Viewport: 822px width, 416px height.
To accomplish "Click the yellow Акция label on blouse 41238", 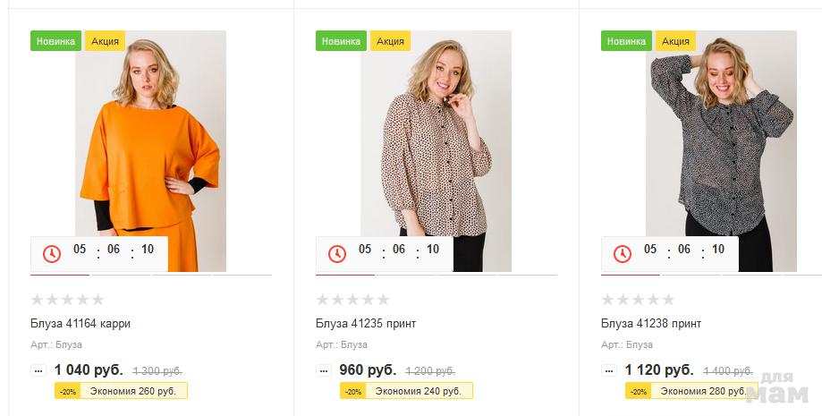I will coord(675,41).
